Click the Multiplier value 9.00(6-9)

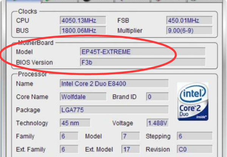coord(190,30)
